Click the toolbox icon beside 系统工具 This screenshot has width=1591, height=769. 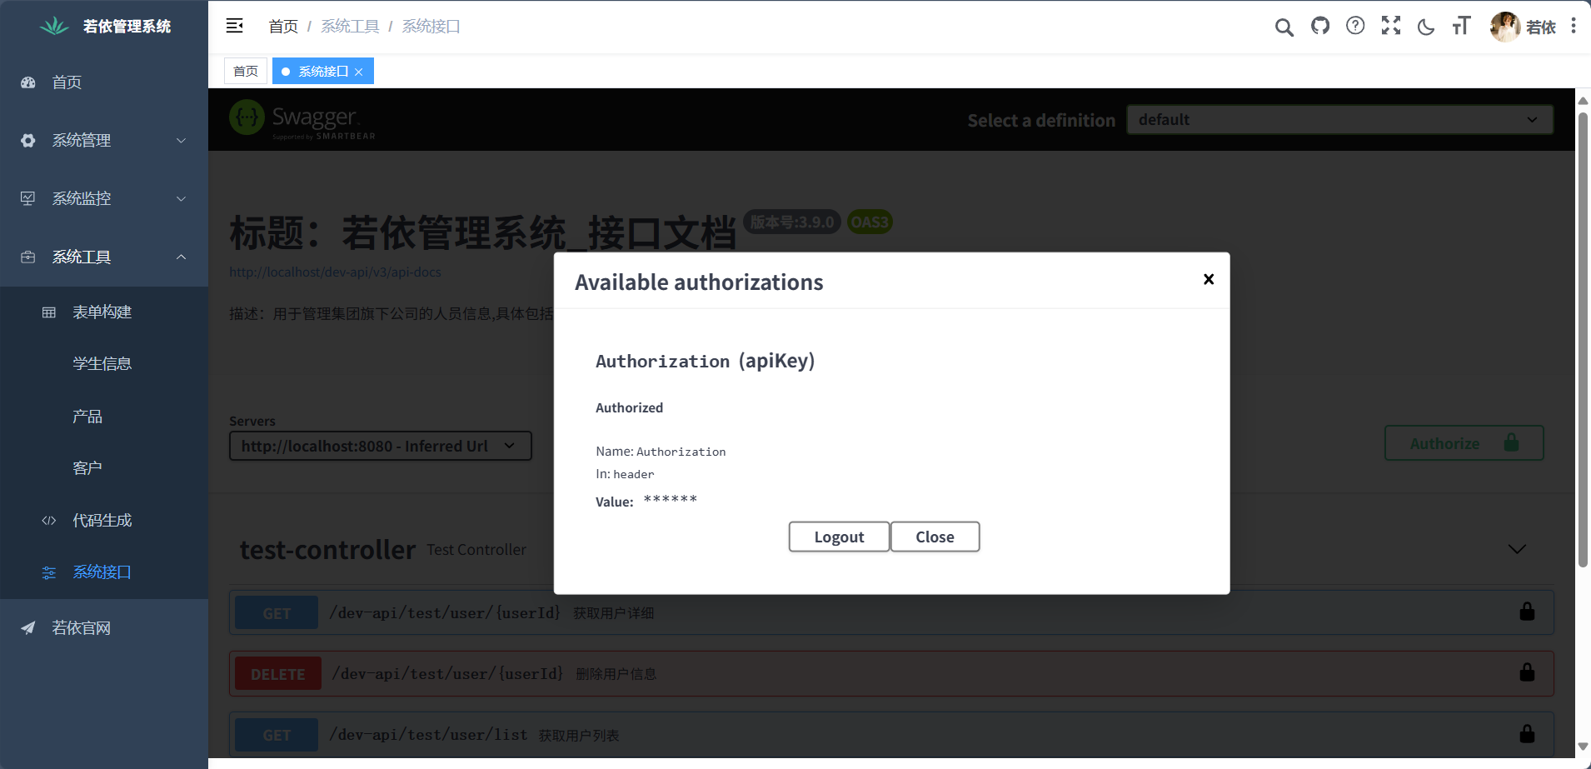[28, 257]
